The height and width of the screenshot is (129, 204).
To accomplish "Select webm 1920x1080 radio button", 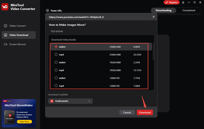I will [56, 62].
